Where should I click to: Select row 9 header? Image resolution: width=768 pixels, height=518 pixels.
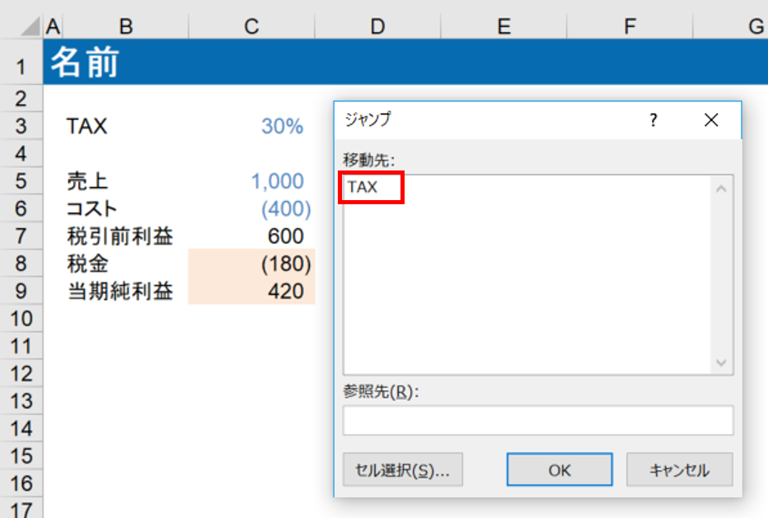click(21, 291)
